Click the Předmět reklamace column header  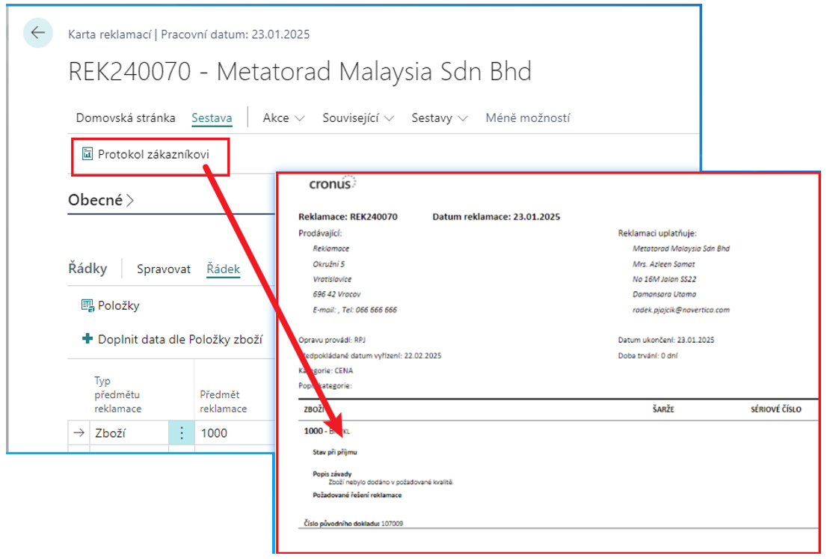pyautogui.click(x=223, y=402)
